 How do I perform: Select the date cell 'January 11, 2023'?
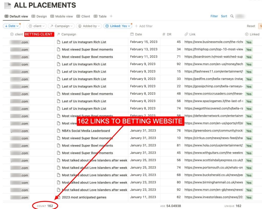click(x=143, y=197)
